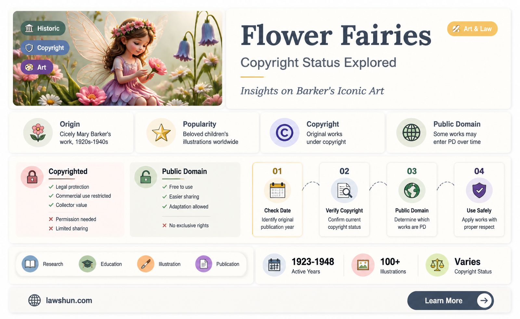Click the Art & Law badge
520x319 pixels.
click(x=472, y=29)
